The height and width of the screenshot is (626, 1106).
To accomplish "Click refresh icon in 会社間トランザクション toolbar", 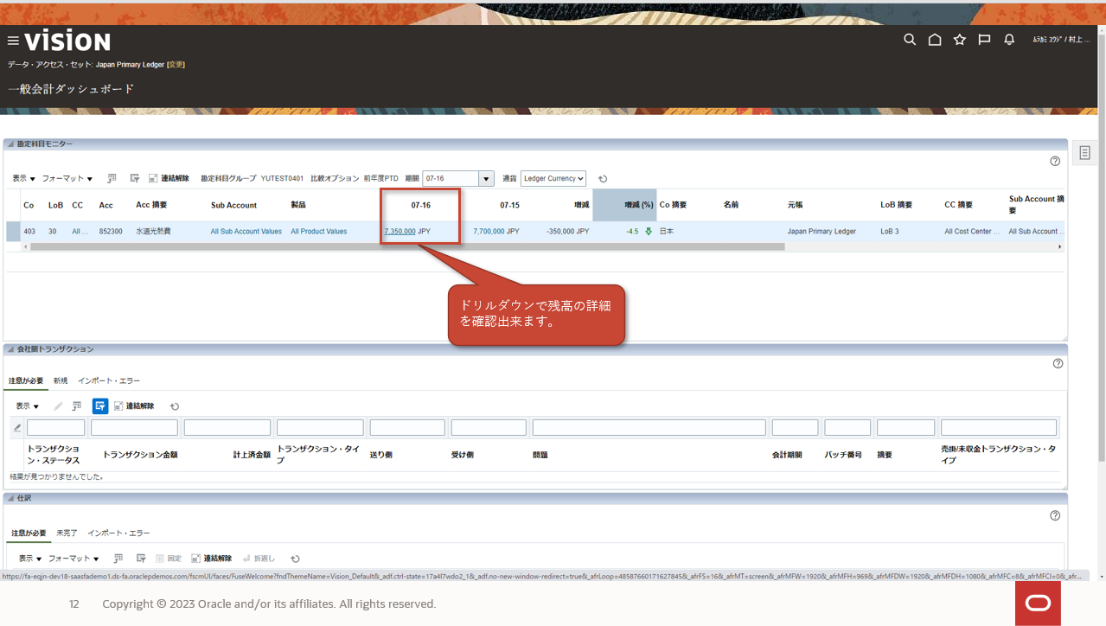I will point(175,406).
